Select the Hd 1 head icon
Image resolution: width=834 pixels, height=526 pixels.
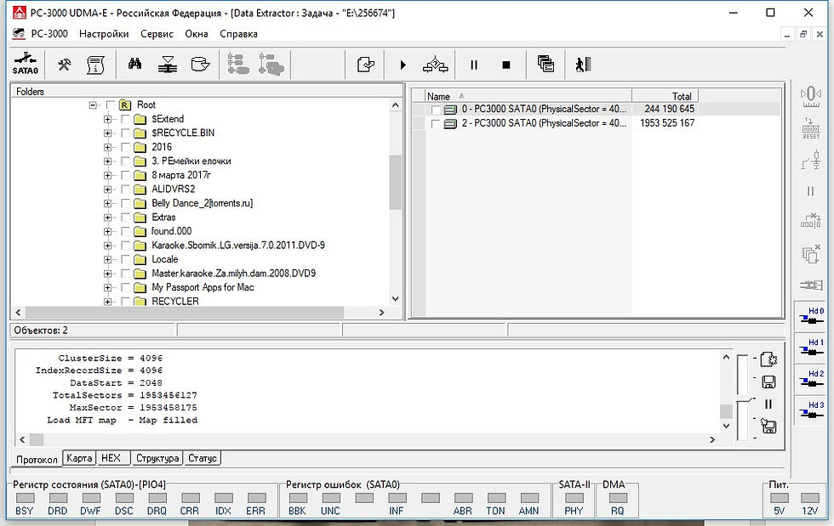pyautogui.click(x=812, y=348)
